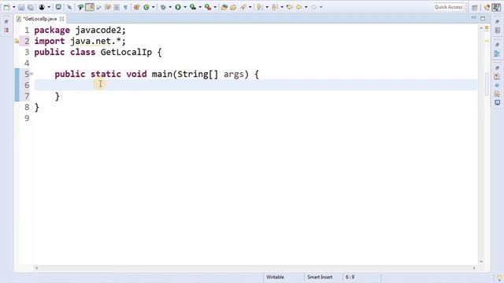This screenshot has width=504, height=283.
Task: Open the Coverage dropdown arrow
Action: 200,7
